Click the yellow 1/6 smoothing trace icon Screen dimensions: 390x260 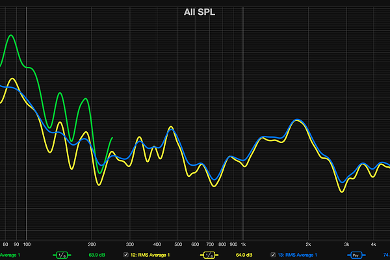point(209,255)
